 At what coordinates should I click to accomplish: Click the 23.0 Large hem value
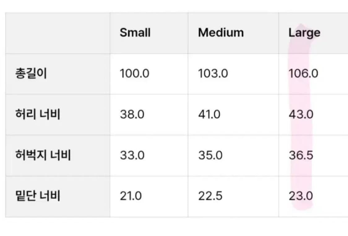click(301, 196)
